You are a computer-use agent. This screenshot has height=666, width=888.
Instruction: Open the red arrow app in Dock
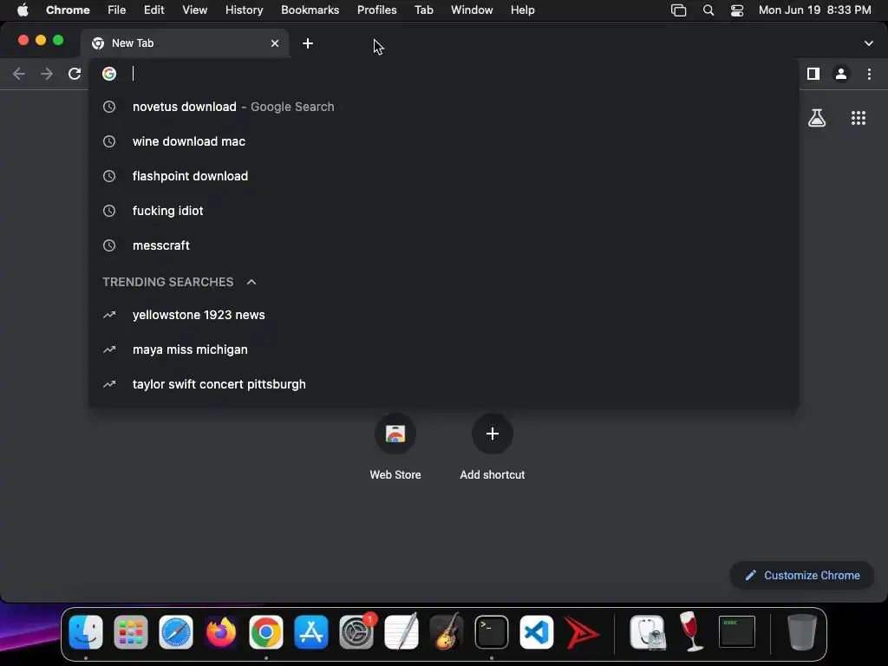tap(582, 632)
